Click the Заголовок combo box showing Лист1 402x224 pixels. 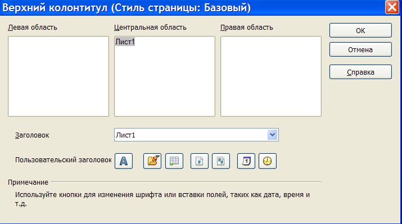click(196, 135)
